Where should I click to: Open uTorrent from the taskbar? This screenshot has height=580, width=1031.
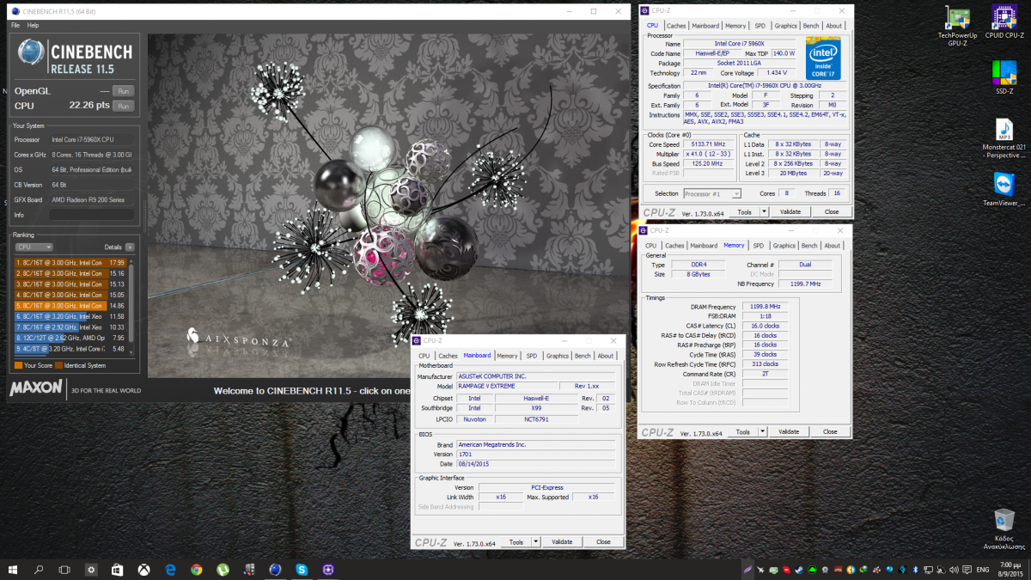tap(223, 570)
